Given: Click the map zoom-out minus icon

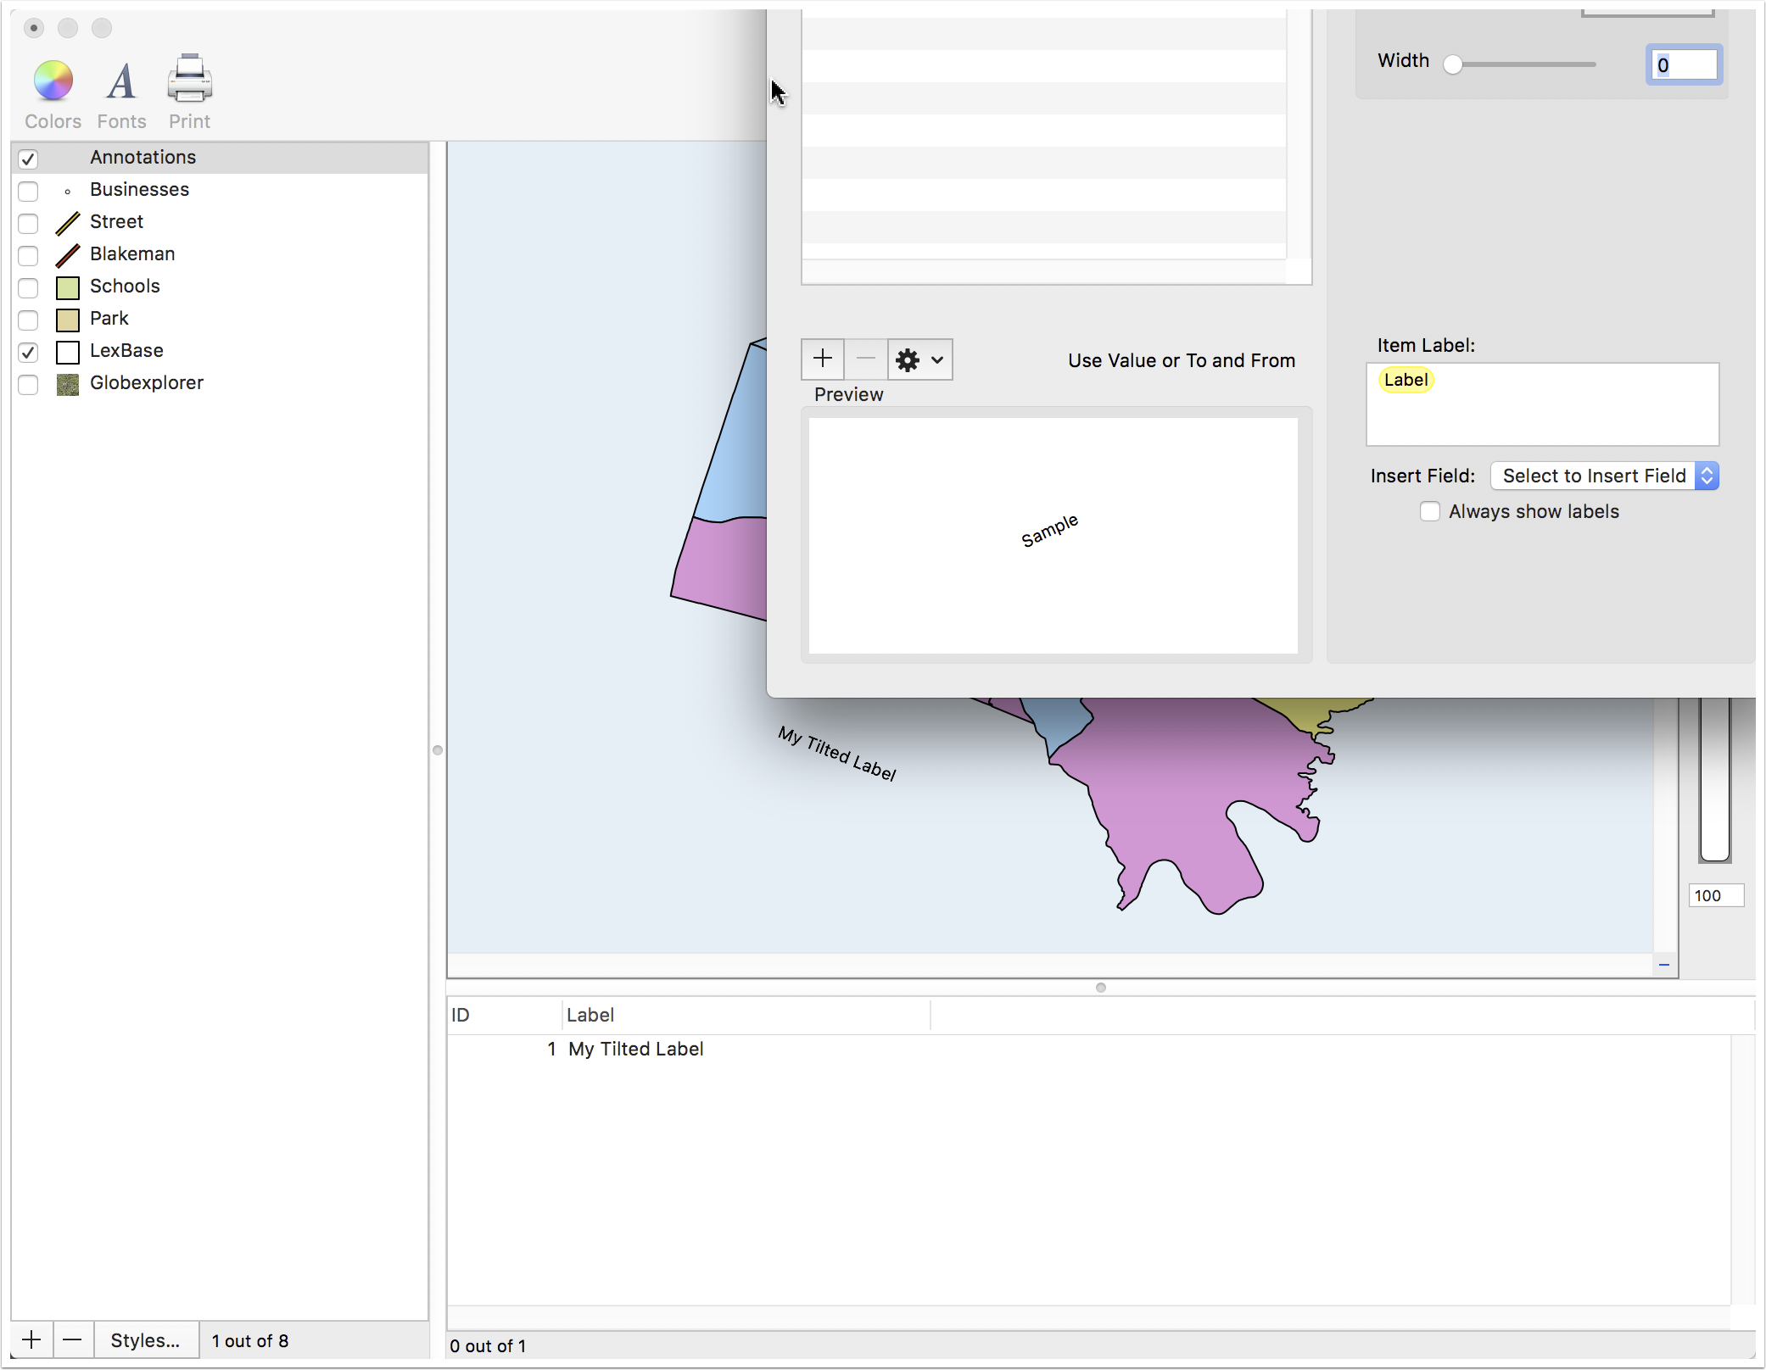Looking at the screenshot, I should [x=1664, y=965].
